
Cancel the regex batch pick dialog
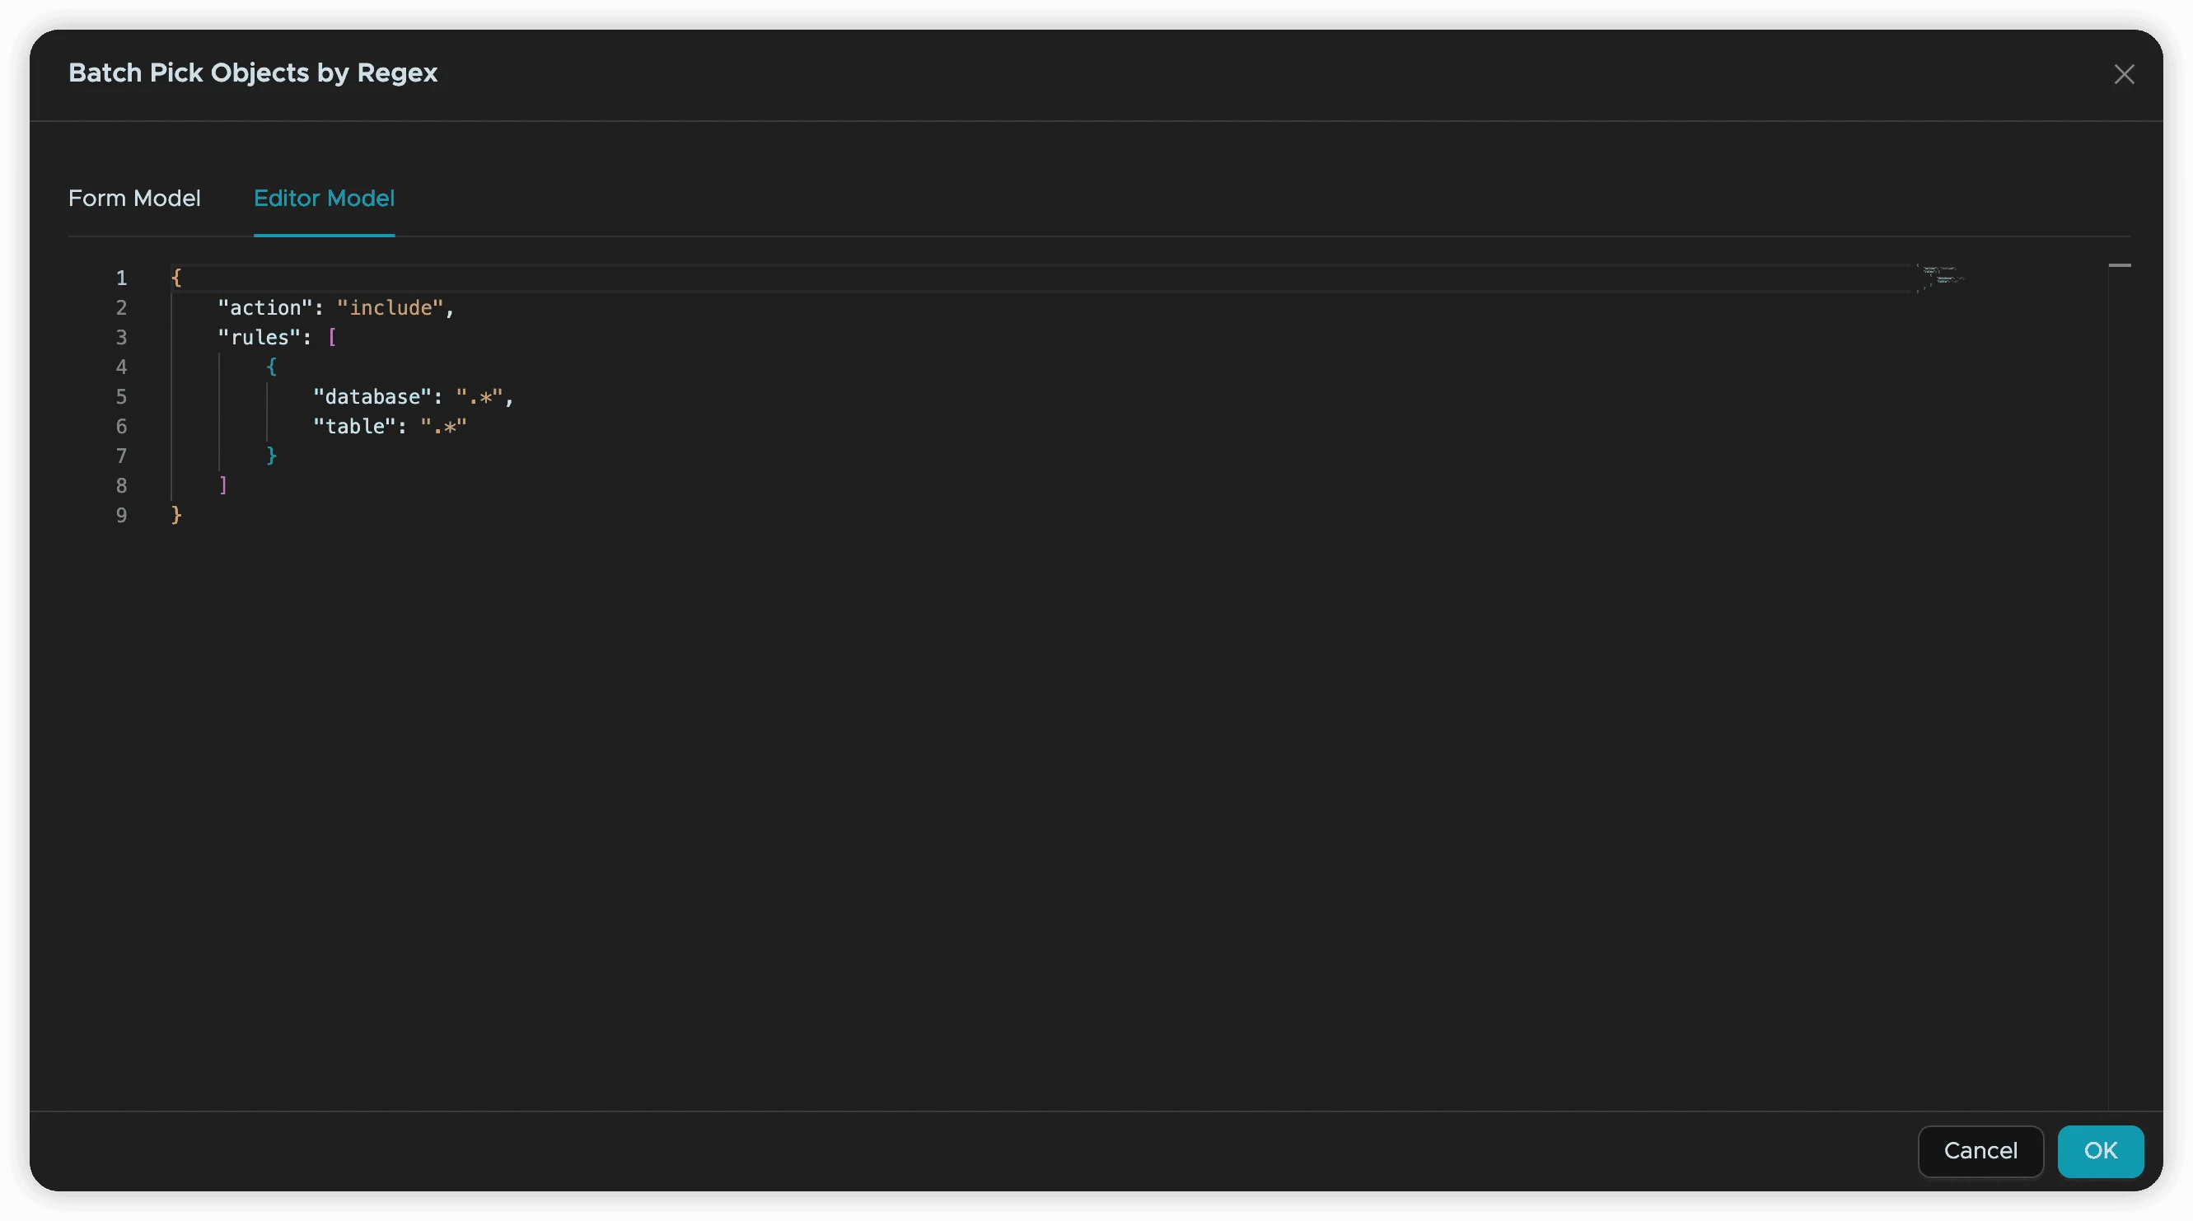tap(1980, 1151)
